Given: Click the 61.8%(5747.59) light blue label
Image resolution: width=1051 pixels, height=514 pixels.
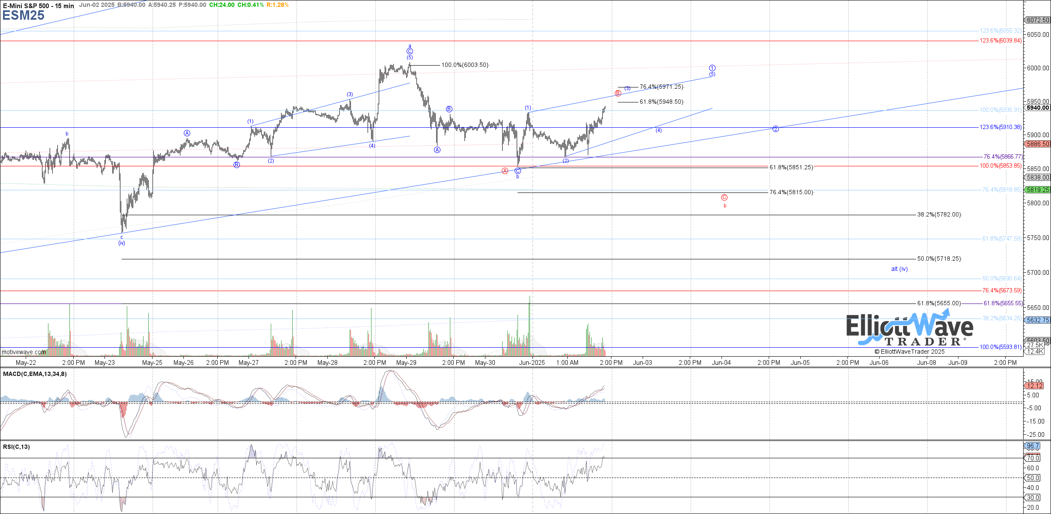Looking at the screenshot, I should (x=1002, y=239).
